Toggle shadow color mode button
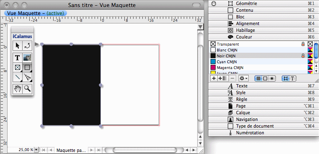This screenshot has width=319, height=154. pyautogui.click(x=272, y=79)
